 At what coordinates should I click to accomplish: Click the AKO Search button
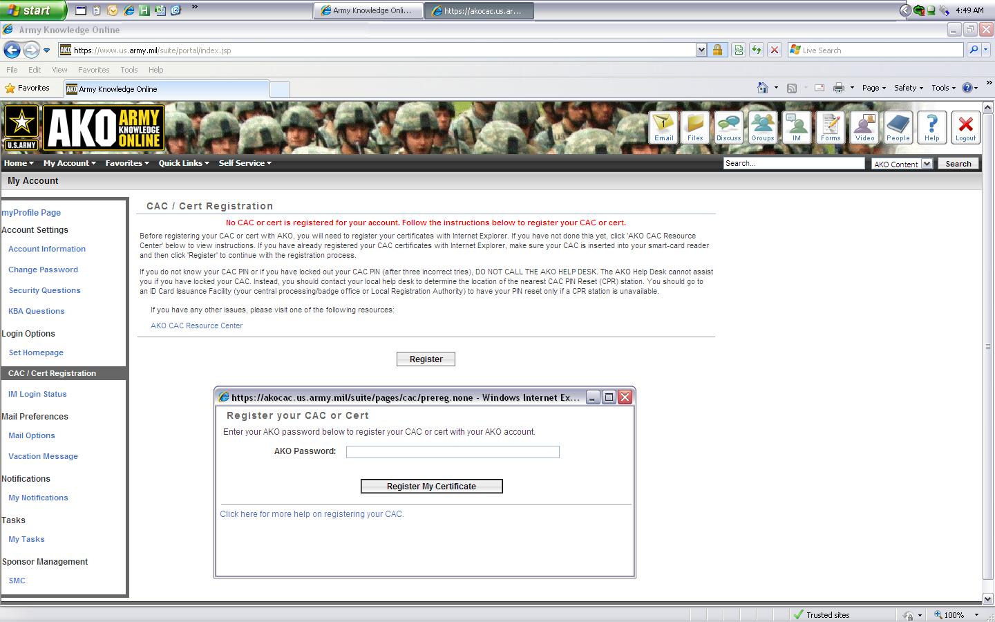point(958,164)
